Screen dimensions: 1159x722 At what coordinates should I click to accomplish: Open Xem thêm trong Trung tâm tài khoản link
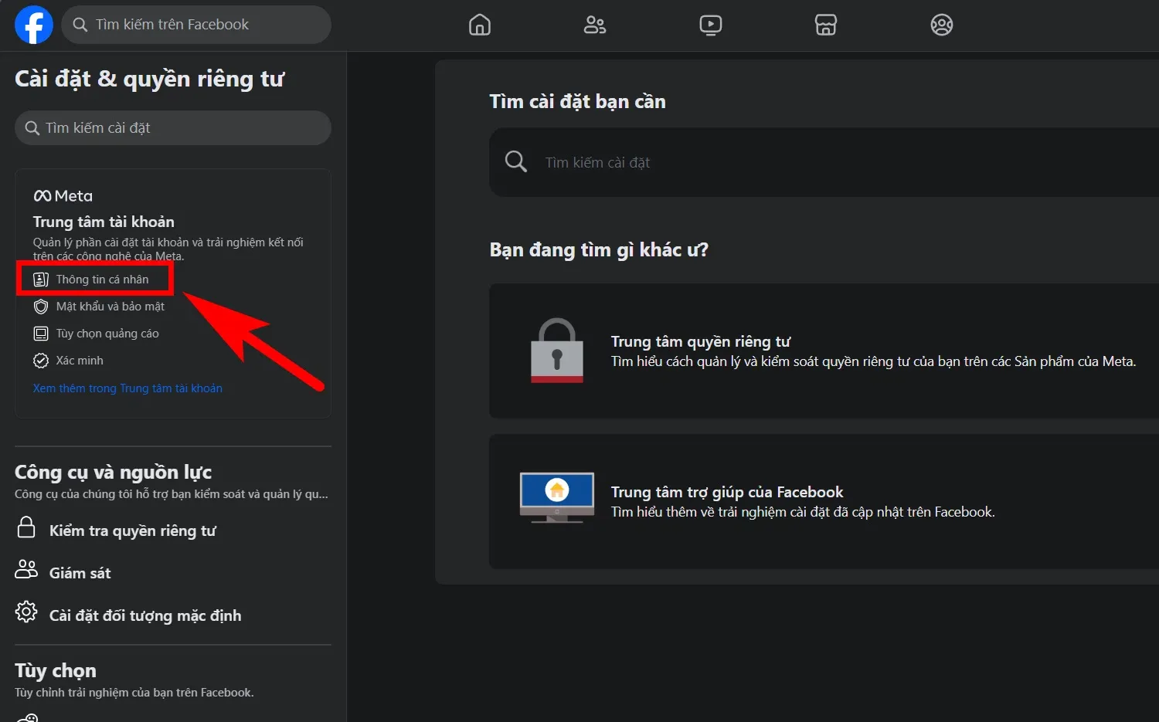127,388
